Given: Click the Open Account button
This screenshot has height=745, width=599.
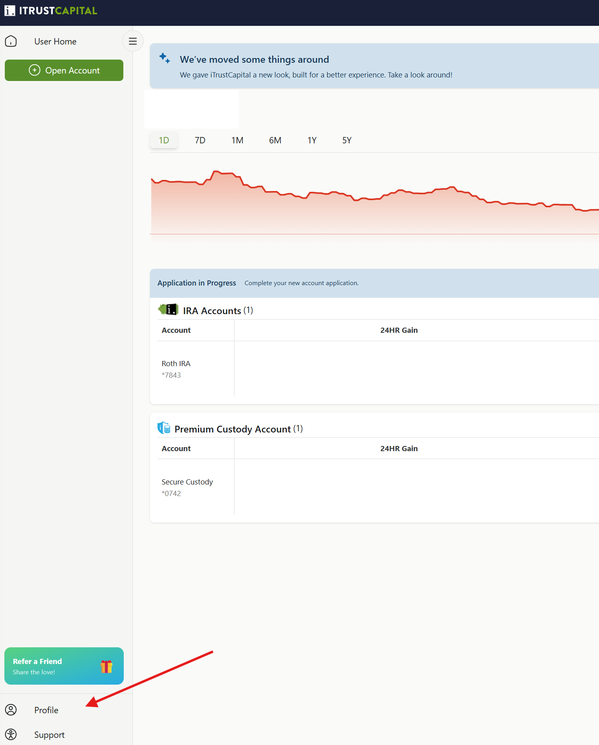Looking at the screenshot, I should [64, 70].
